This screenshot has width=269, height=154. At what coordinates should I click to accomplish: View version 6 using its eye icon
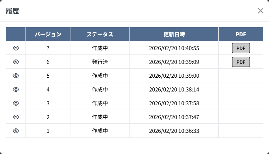[x=16, y=62]
